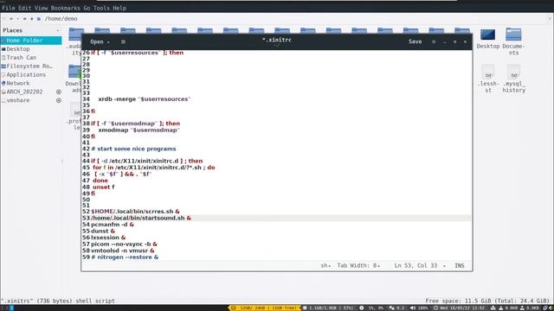
Task: Click '# start some nice programs' comment
Action: (x=133, y=149)
